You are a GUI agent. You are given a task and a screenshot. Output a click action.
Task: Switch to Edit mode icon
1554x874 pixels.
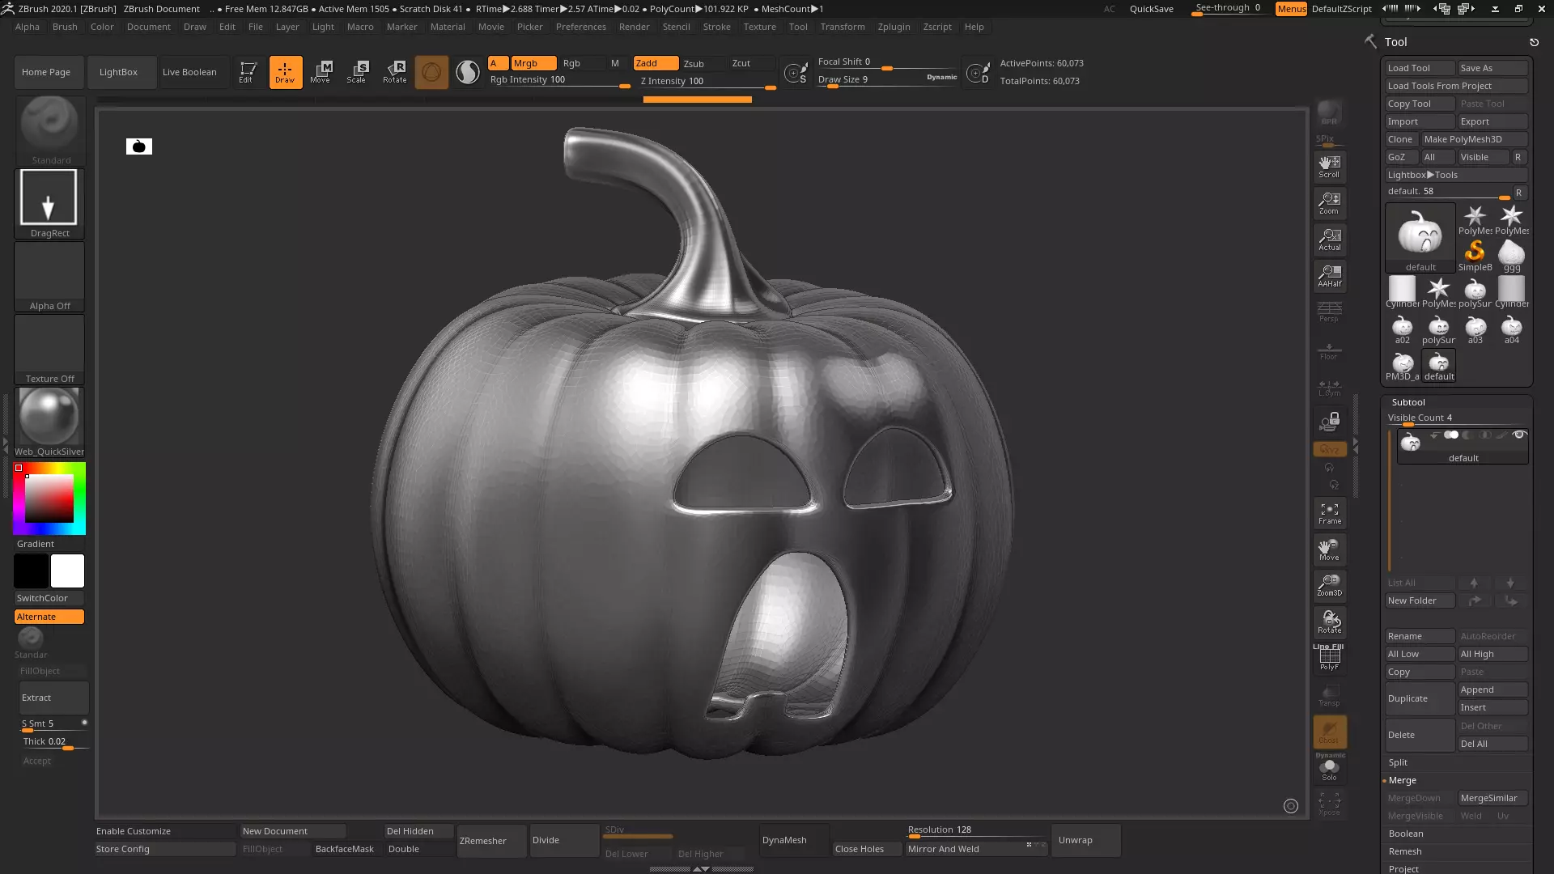[x=247, y=72]
